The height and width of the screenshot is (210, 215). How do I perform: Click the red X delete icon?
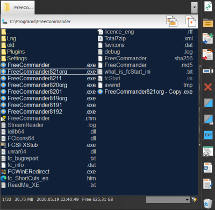[208, 87]
